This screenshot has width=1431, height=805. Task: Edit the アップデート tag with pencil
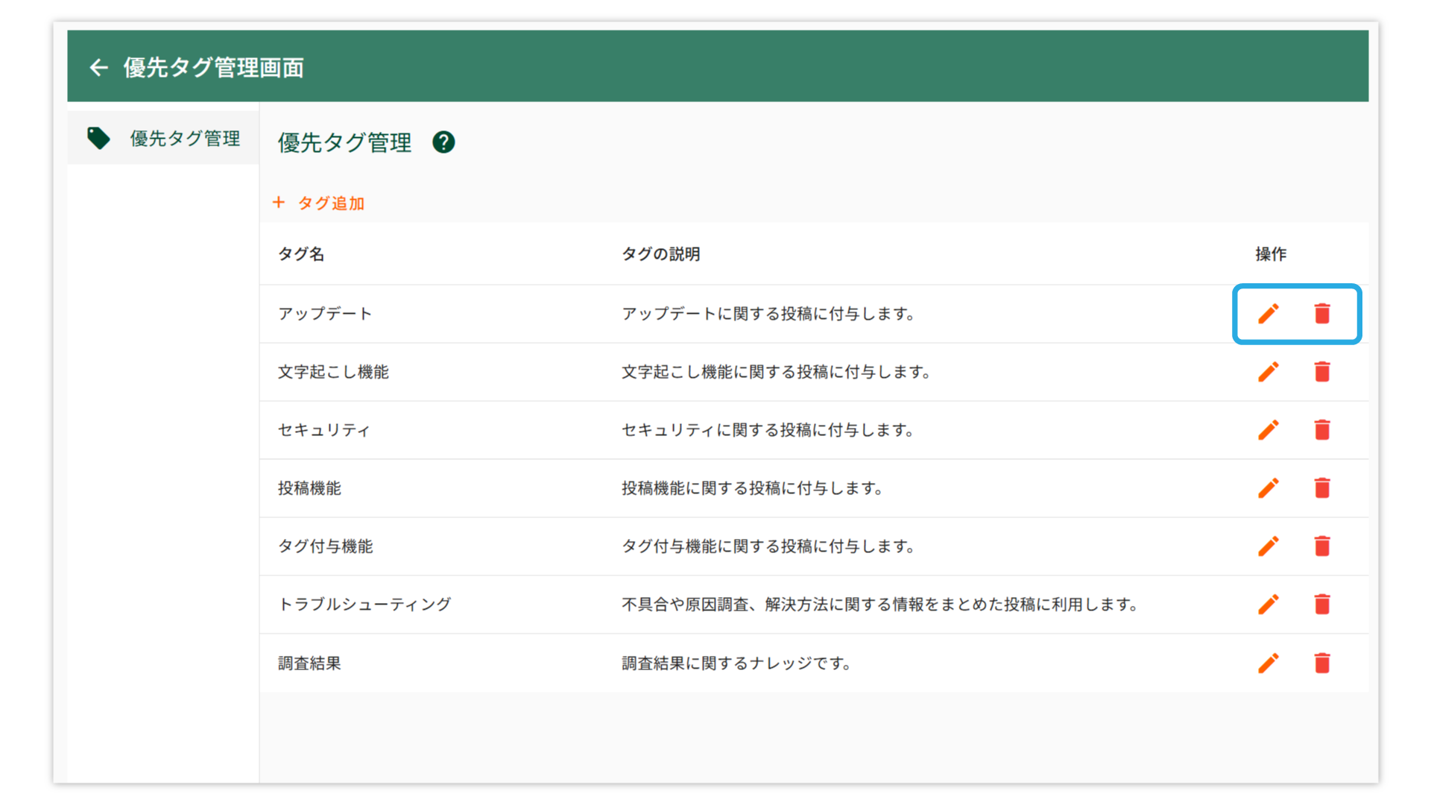click(1269, 314)
